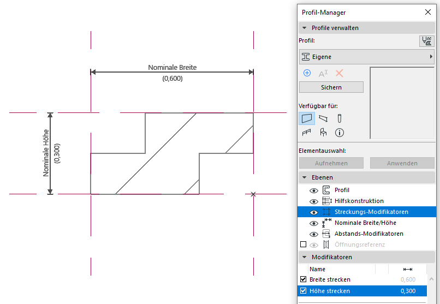Click the Profil-Manager title text
This screenshot has width=440, height=304.
coord(324,13)
